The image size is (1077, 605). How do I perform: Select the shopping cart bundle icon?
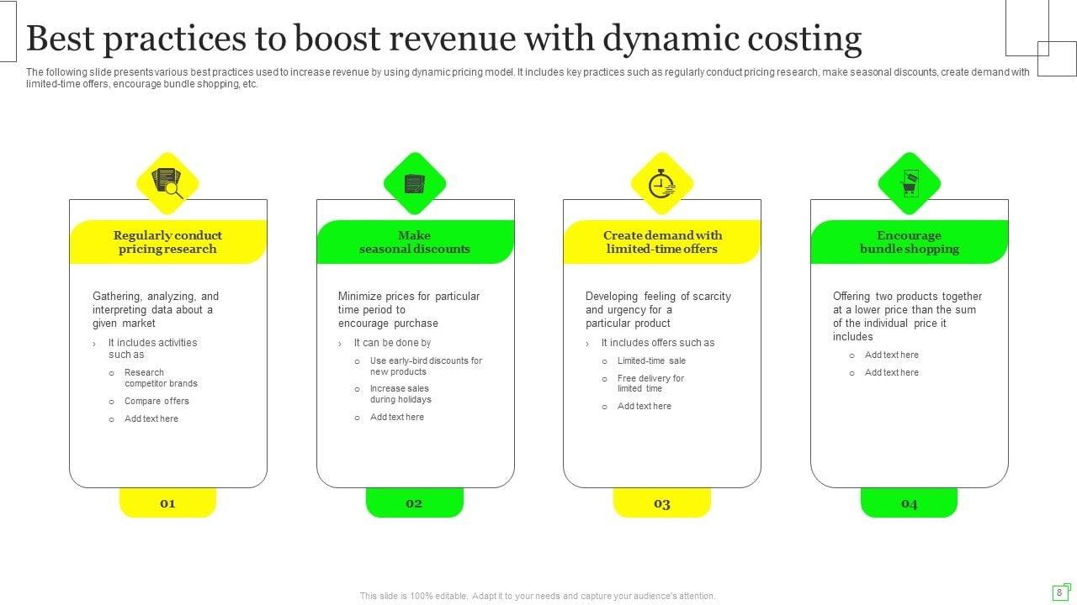(909, 183)
